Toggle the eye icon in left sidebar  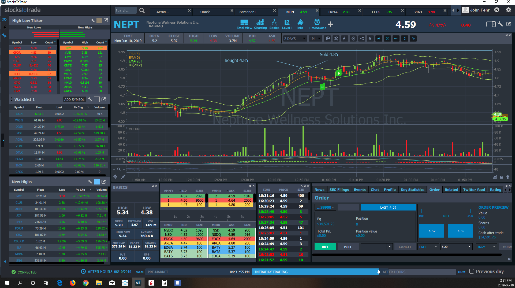[x=4, y=20]
